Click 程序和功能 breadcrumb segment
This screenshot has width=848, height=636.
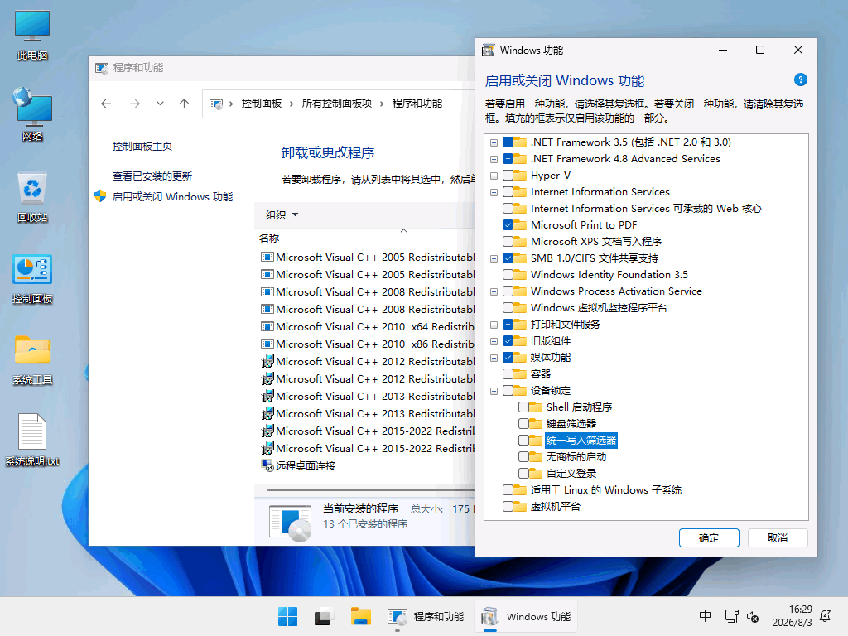coord(417,104)
